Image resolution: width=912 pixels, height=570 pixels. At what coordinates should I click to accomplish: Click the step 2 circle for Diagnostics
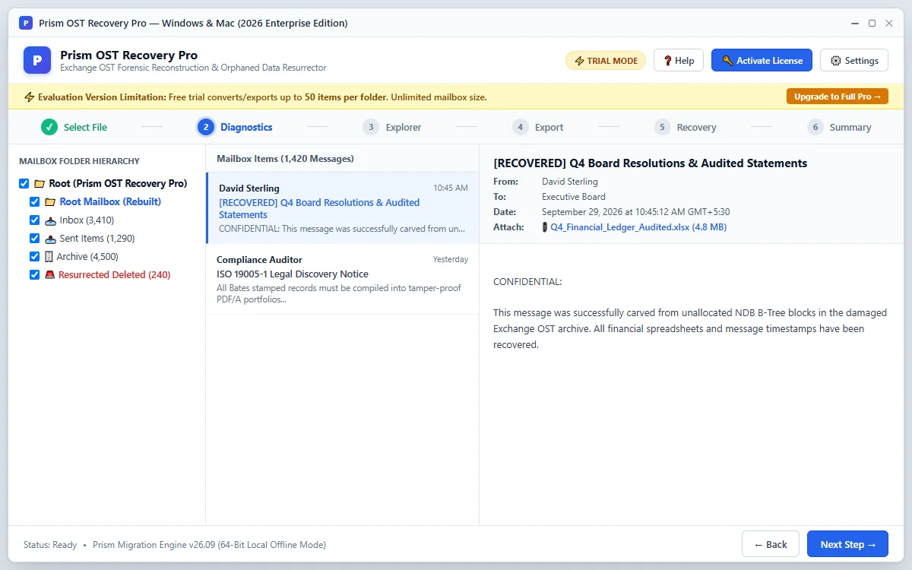click(205, 127)
